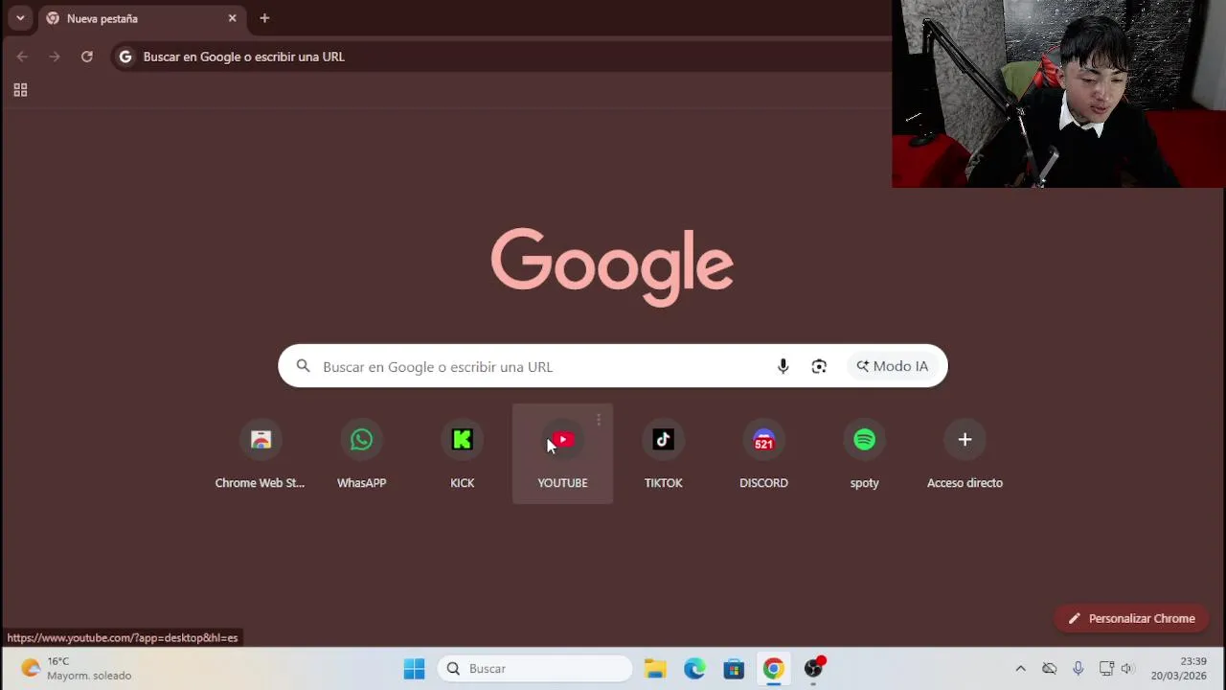Open File Explorer from the taskbar
Screen dimensions: 1226x690
[655, 668]
